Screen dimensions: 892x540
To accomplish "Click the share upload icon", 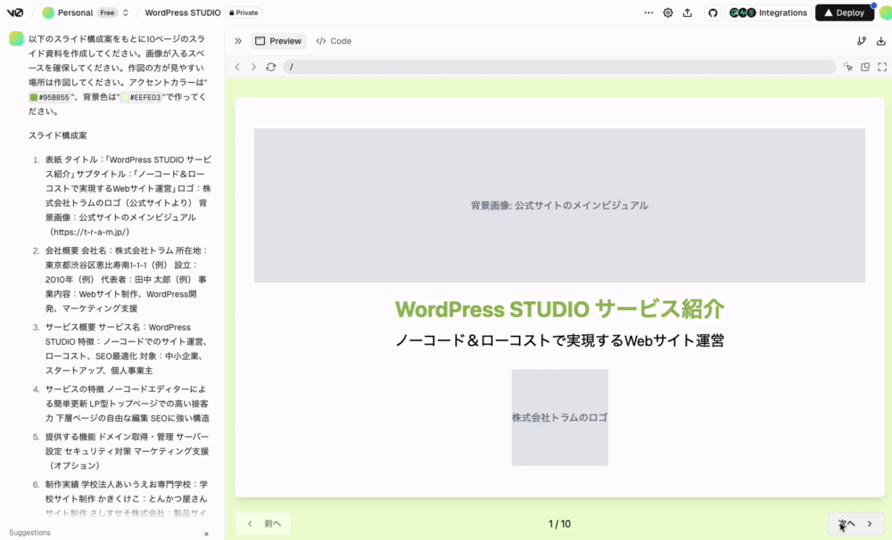I will click(687, 12).
